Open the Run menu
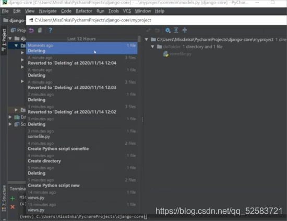Image resolution: width=287 pixels, height=221 pixels. 100,11
